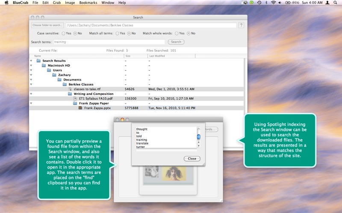Click the Bluetooth status icon

266,3
